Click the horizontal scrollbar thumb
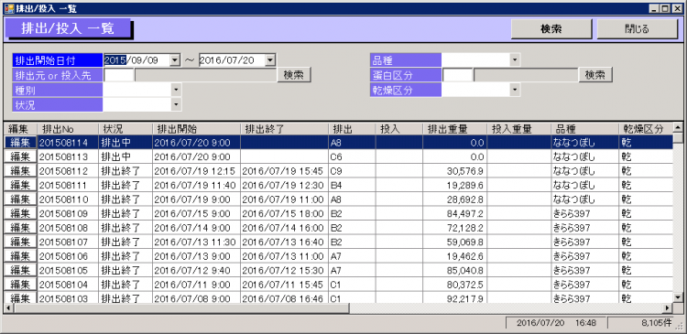 [181, 307]
